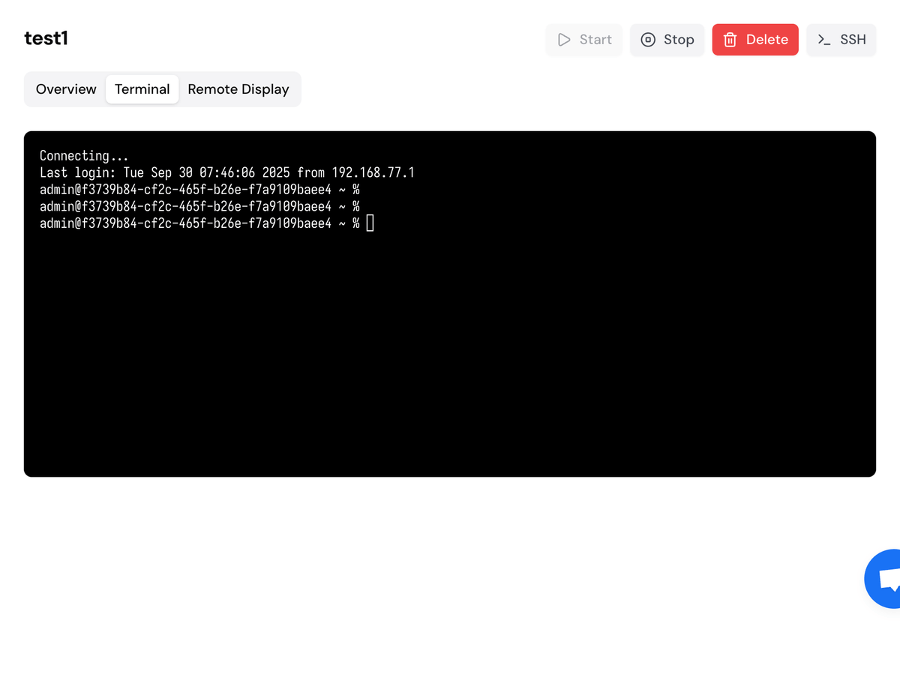
Task: Click the play triangle icon in Start
Action: click(x=564, y=40)
